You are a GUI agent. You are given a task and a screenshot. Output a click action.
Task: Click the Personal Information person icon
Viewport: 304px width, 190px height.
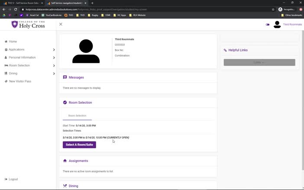click(6, 57)
